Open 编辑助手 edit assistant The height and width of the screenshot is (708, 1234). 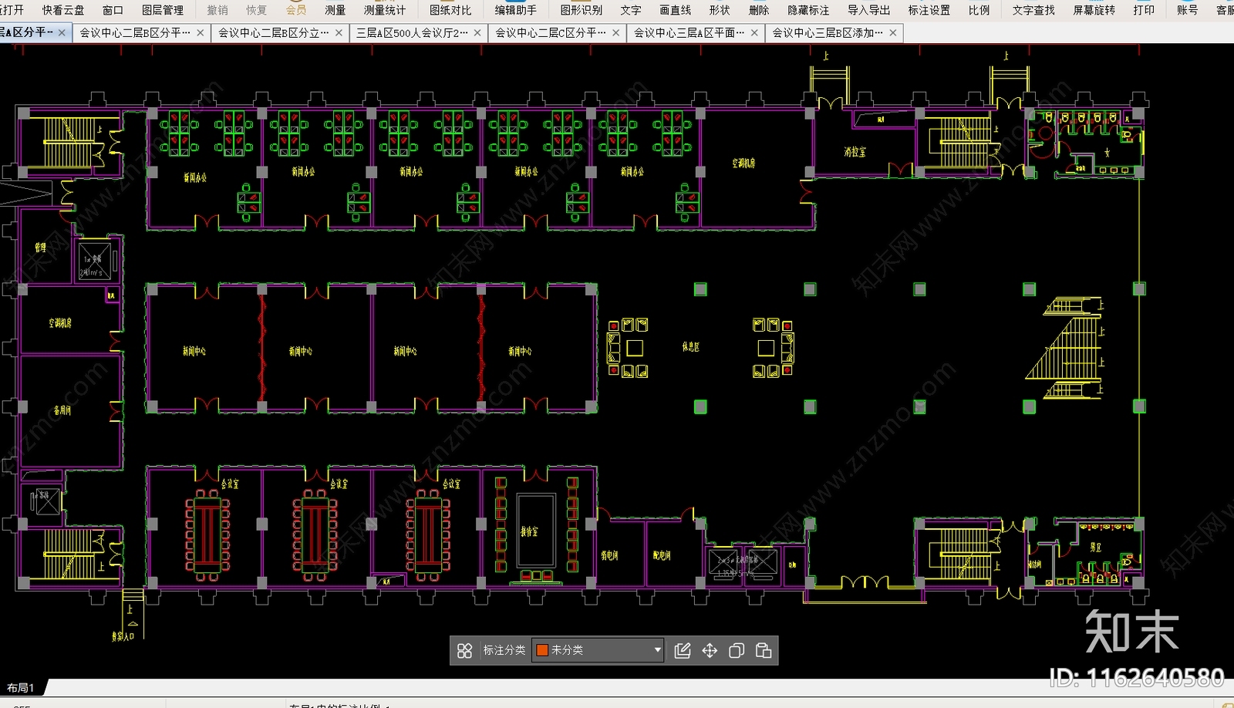click(x=516, y=10)
